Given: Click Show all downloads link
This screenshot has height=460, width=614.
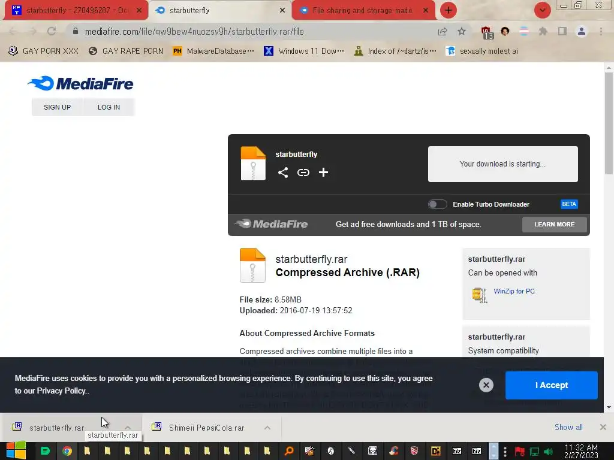Looking at the screenshot, I should point(568,427).
